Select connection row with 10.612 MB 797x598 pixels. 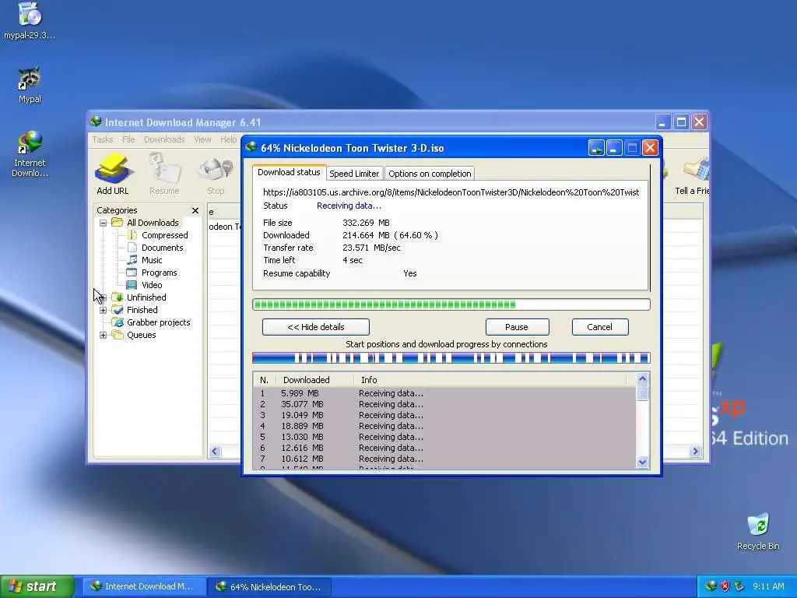[x=444, y=459]
